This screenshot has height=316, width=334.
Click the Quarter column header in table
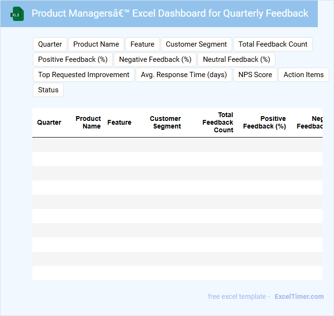49,122
